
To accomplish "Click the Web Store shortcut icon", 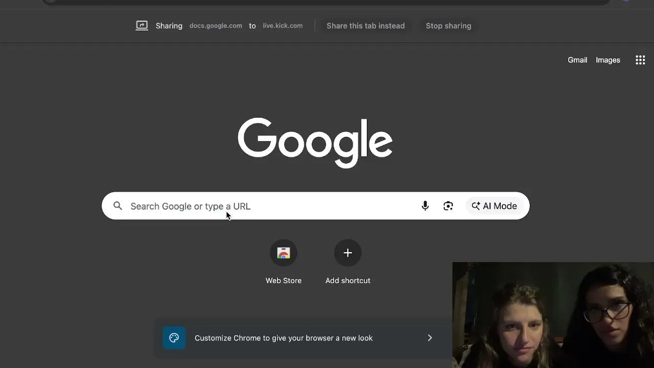I will [284, 253].
